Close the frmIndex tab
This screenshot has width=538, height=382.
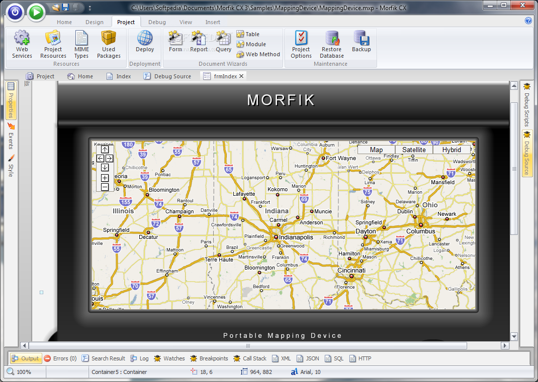pos(241,76)
